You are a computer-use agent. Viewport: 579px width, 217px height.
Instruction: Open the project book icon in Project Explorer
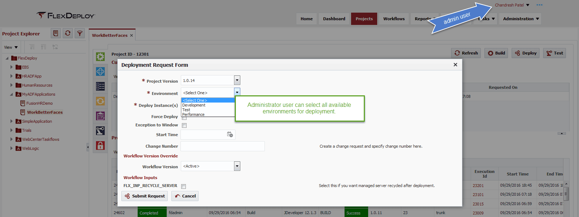pos(55,33)
